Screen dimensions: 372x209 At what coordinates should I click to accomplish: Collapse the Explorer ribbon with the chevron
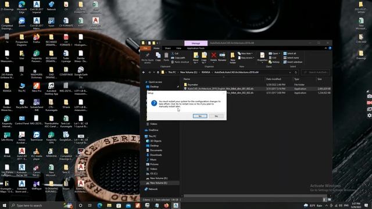[x=325, y=48]
